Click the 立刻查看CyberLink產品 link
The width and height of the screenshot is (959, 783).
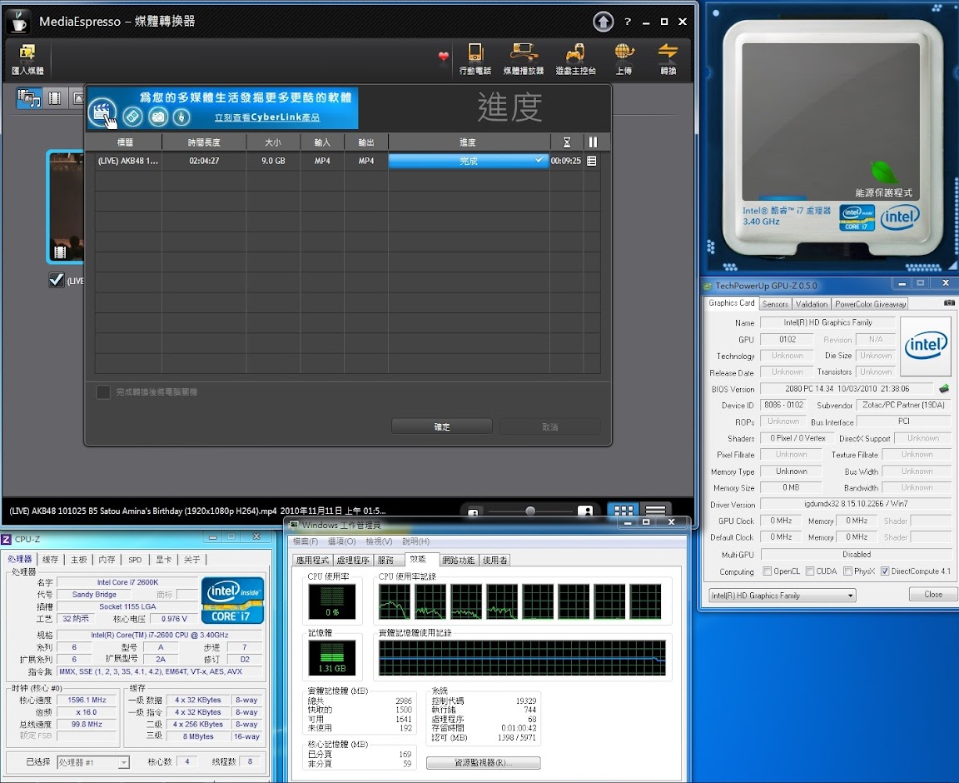pos(266,117)
